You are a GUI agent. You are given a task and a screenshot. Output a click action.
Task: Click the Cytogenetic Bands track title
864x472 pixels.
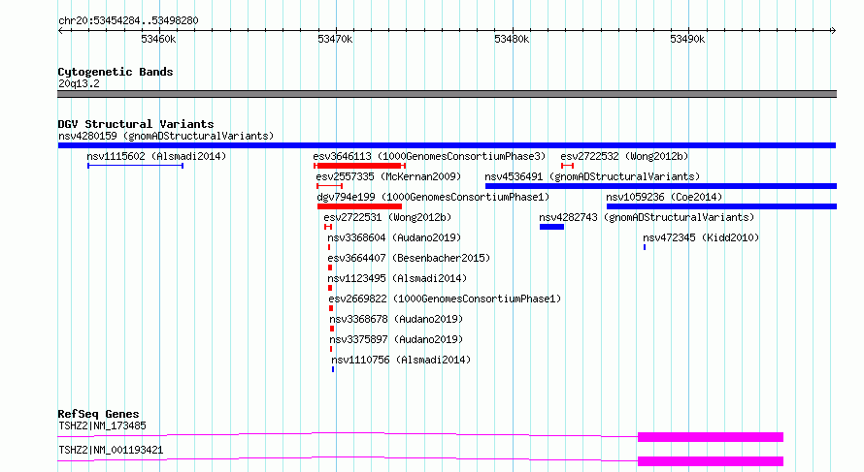(116, 72)
